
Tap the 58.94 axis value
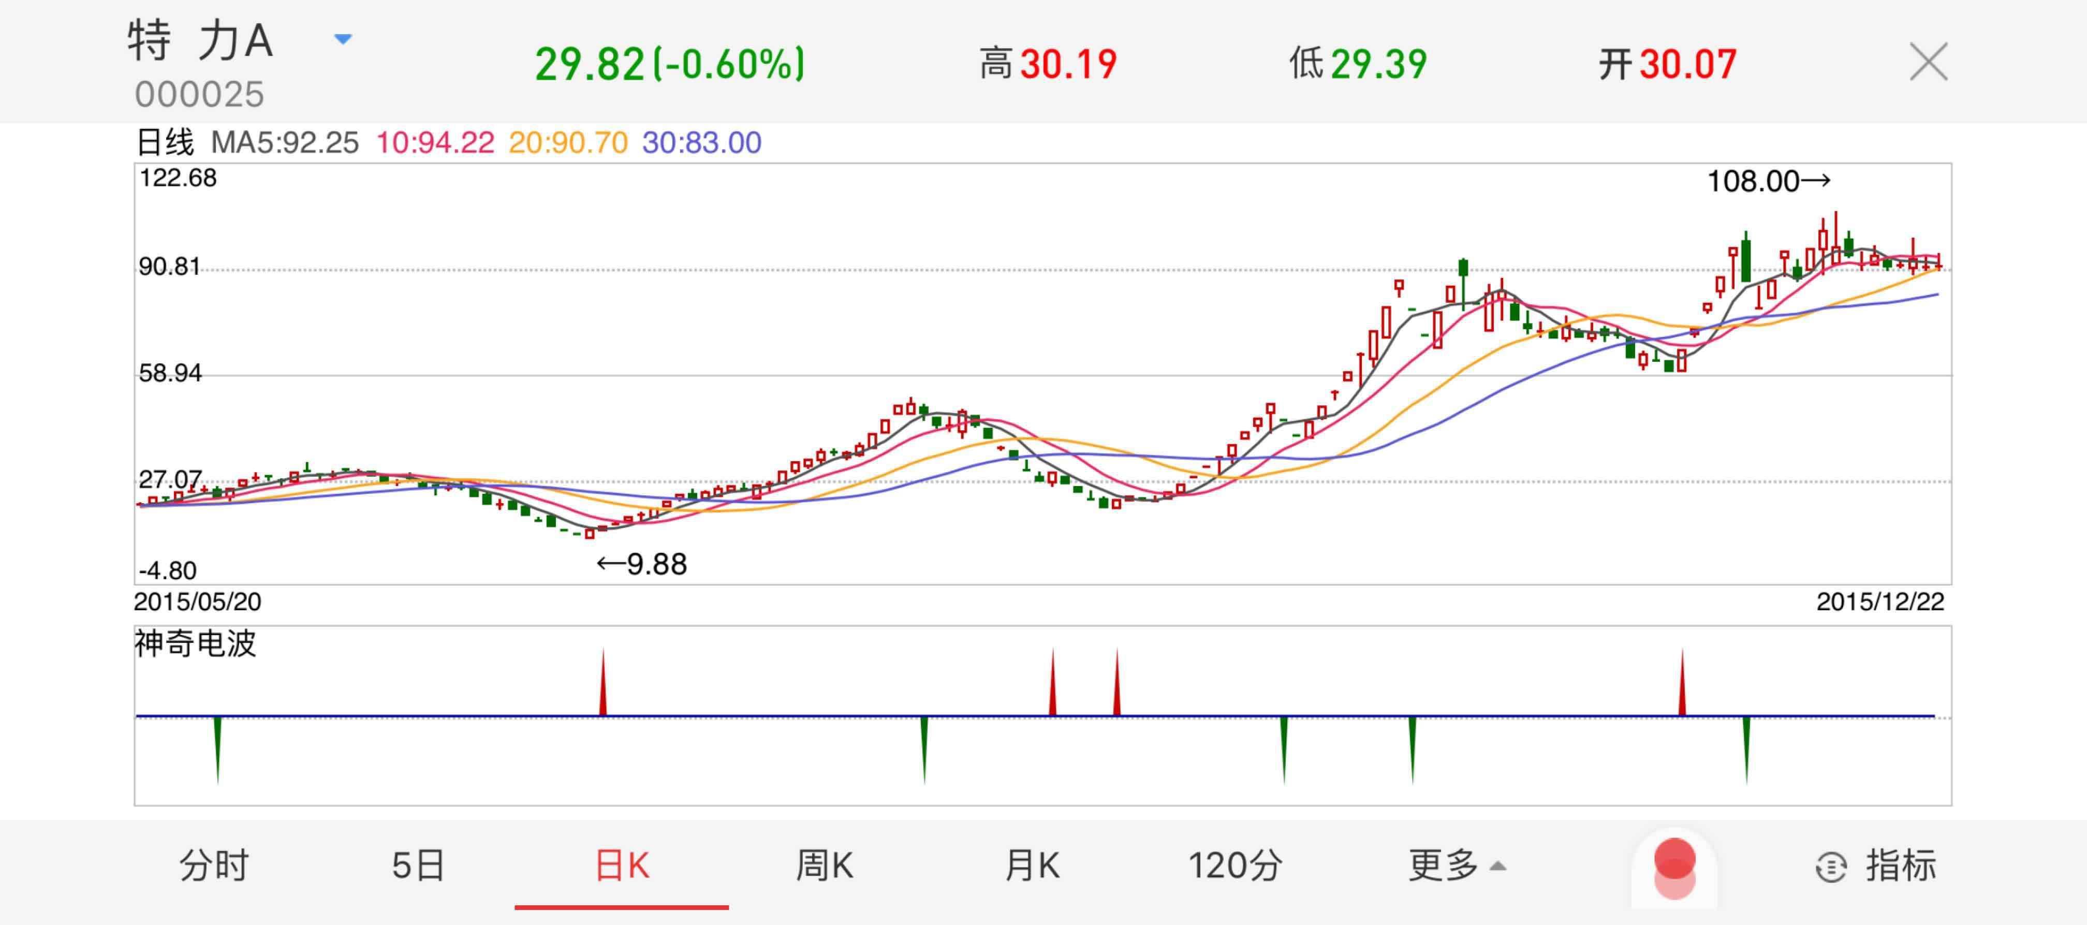(170, 373)
